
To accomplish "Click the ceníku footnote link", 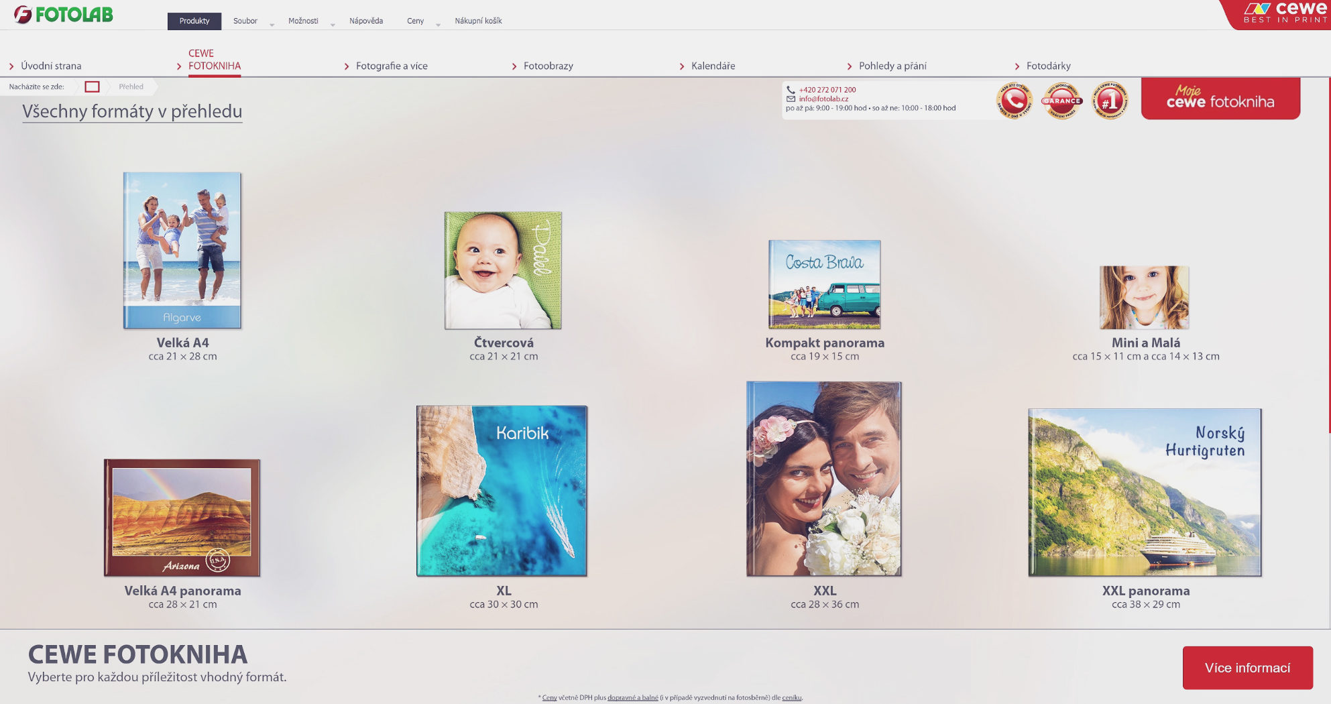I will [x=791, y=697].
